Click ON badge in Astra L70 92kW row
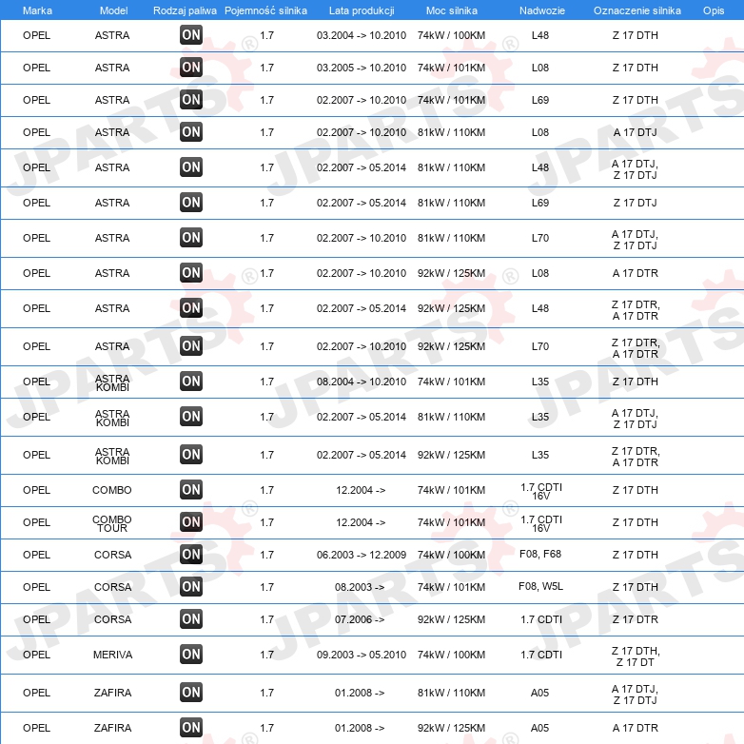This screenshot has width=744, height=744. coord(191,345)
